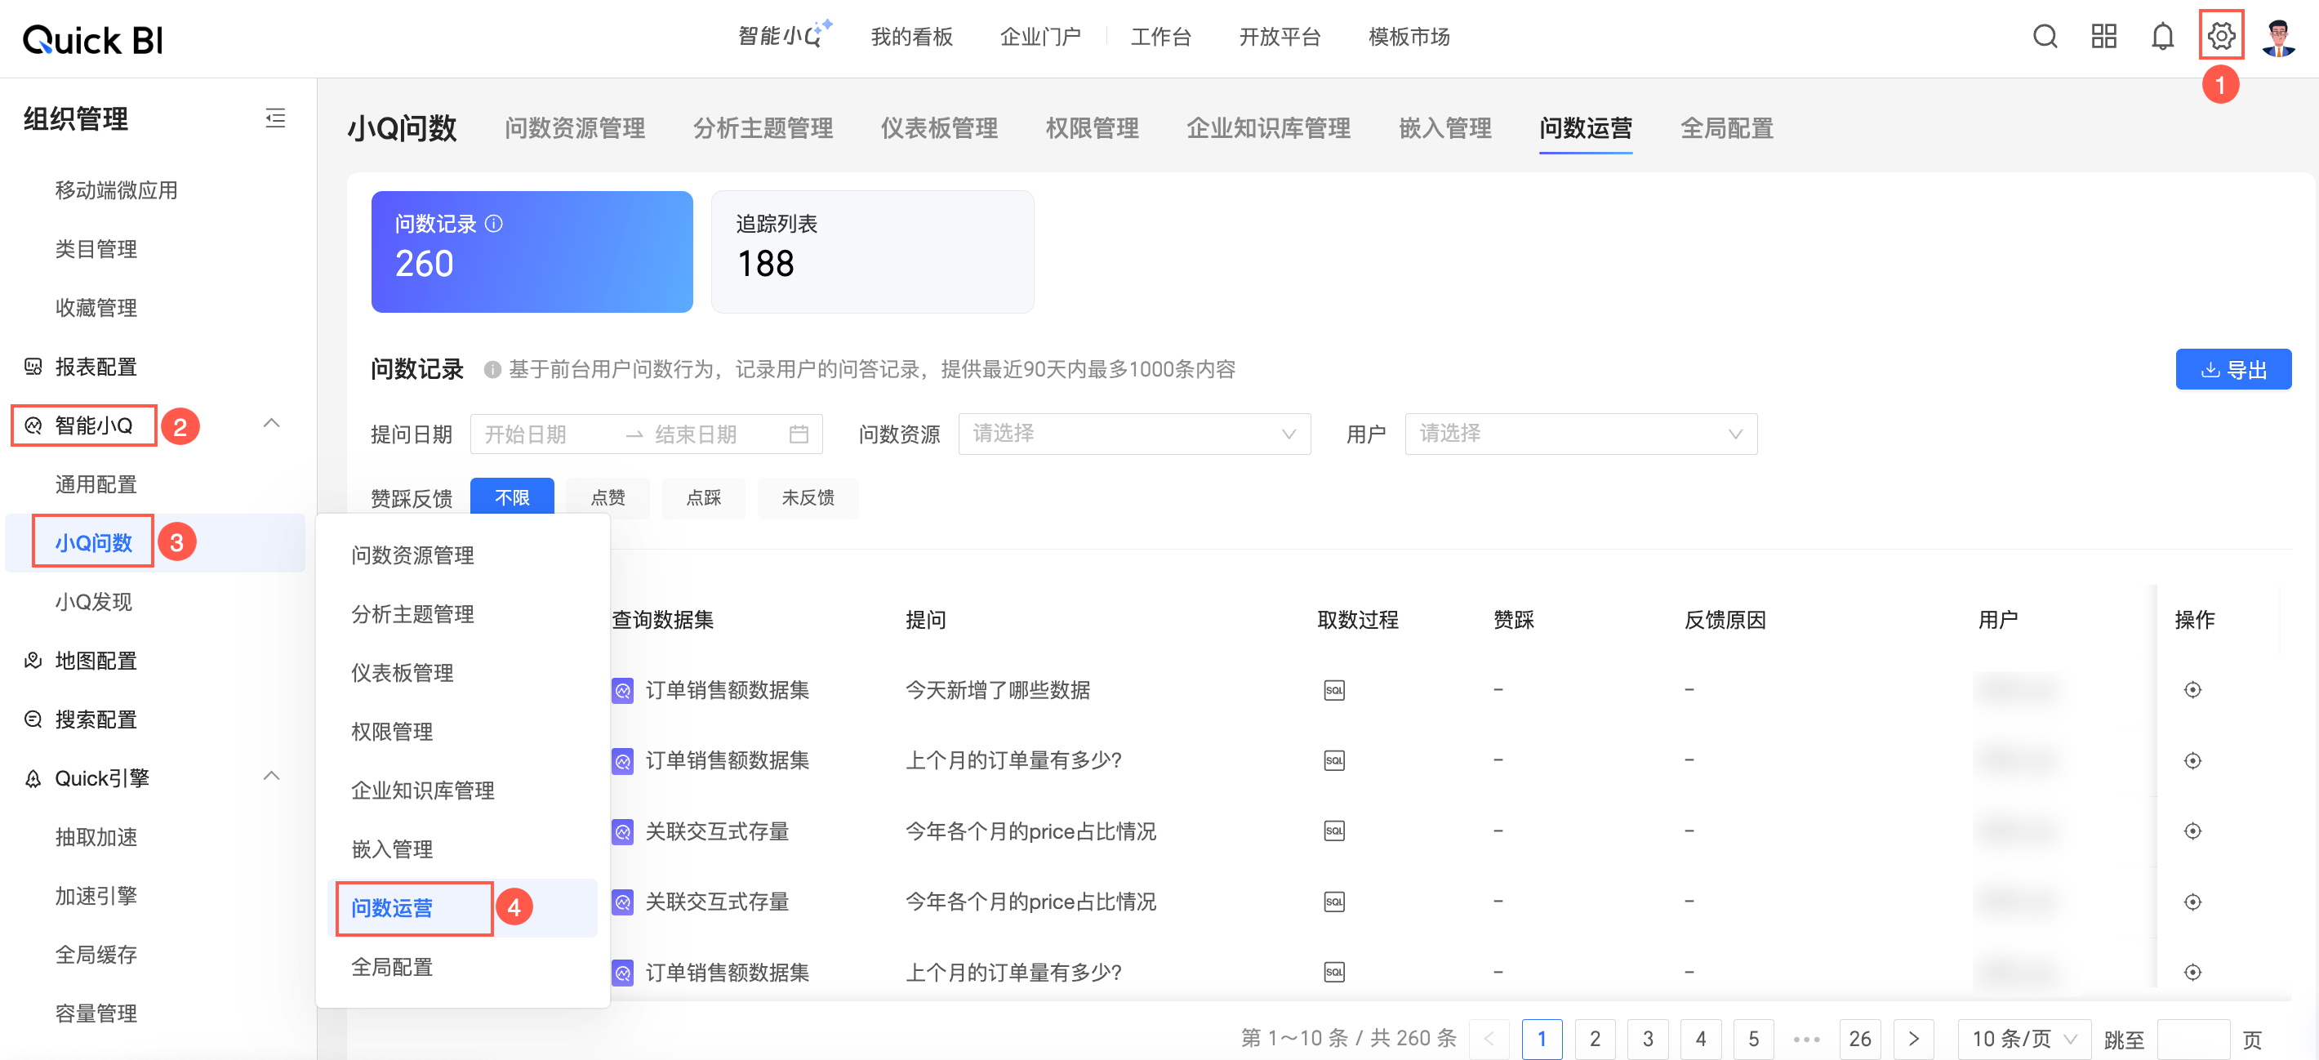Select the 问数记录 260 card
The width and height of the screenshot is (2319, 1060).
(532, 252)
